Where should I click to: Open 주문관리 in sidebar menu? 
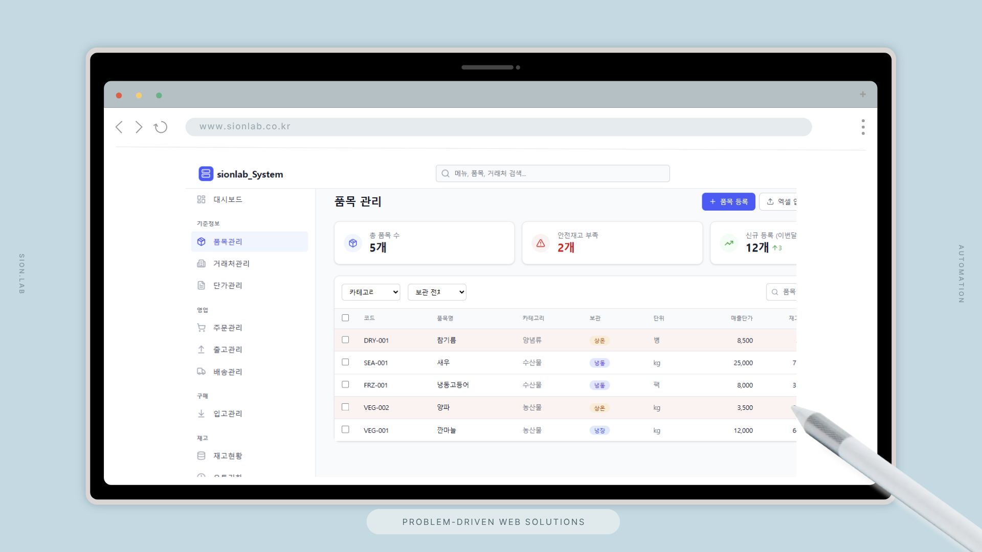click(x=228, y=328)
